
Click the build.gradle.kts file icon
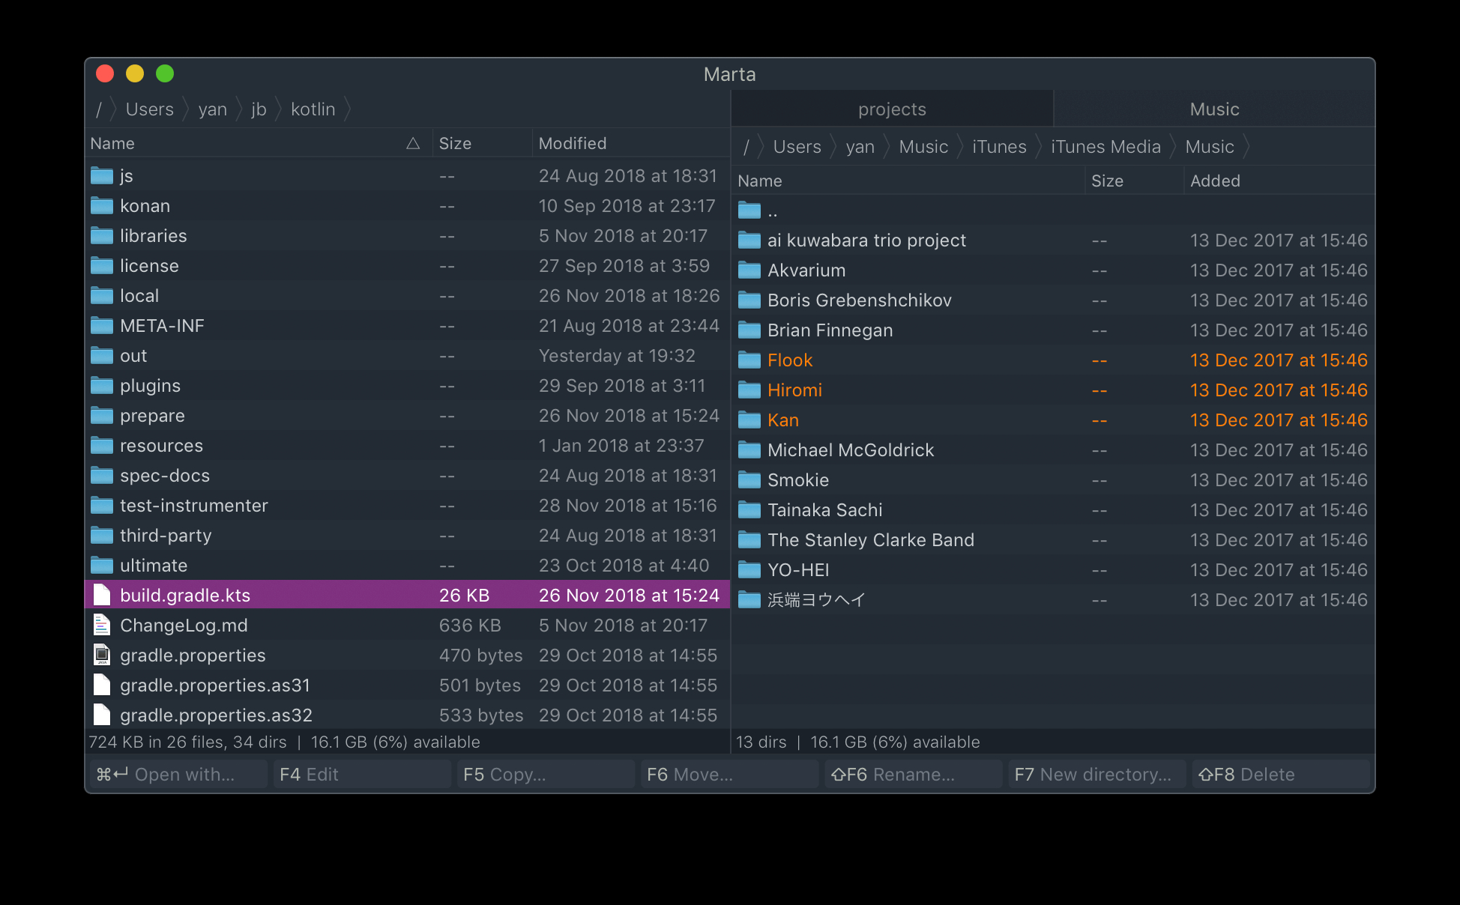point(102,595)
